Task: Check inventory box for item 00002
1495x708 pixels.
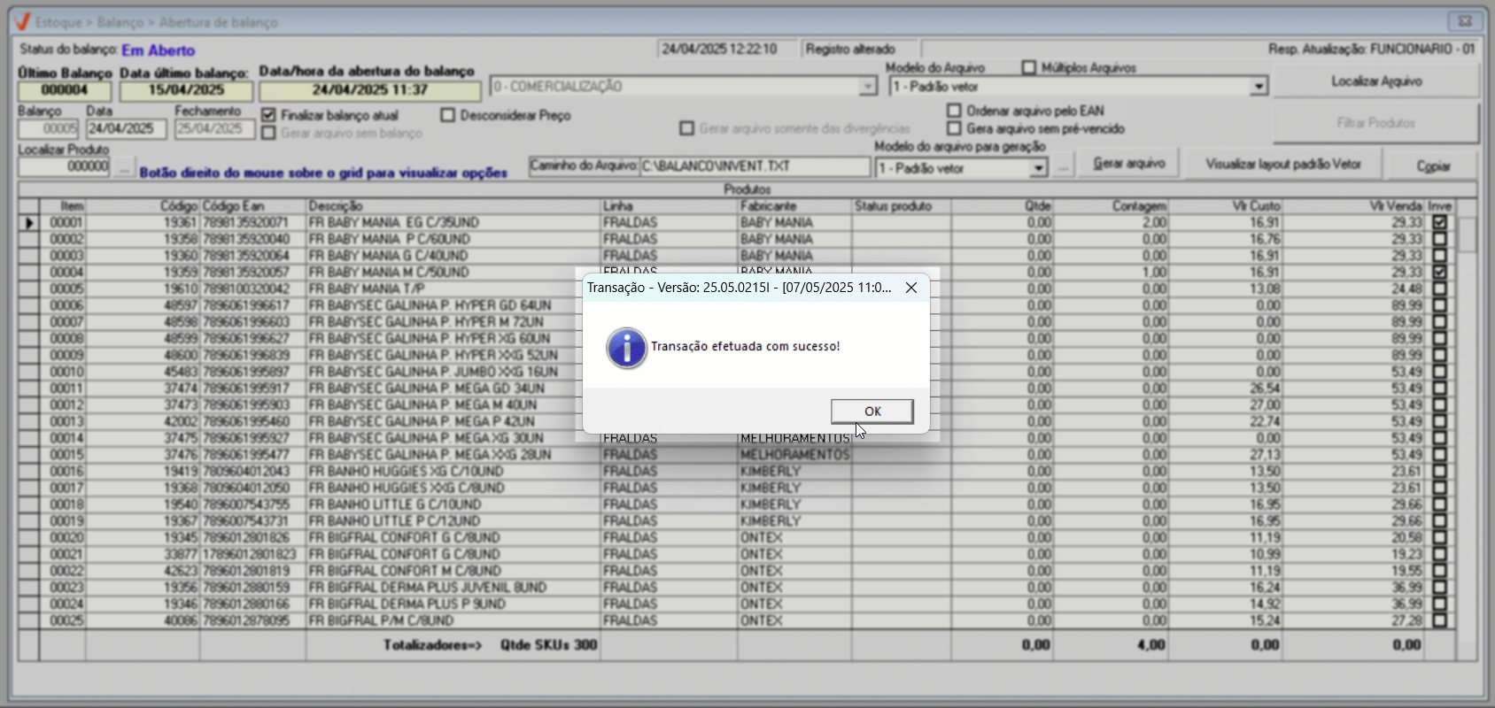Action: click(1439, 239)
